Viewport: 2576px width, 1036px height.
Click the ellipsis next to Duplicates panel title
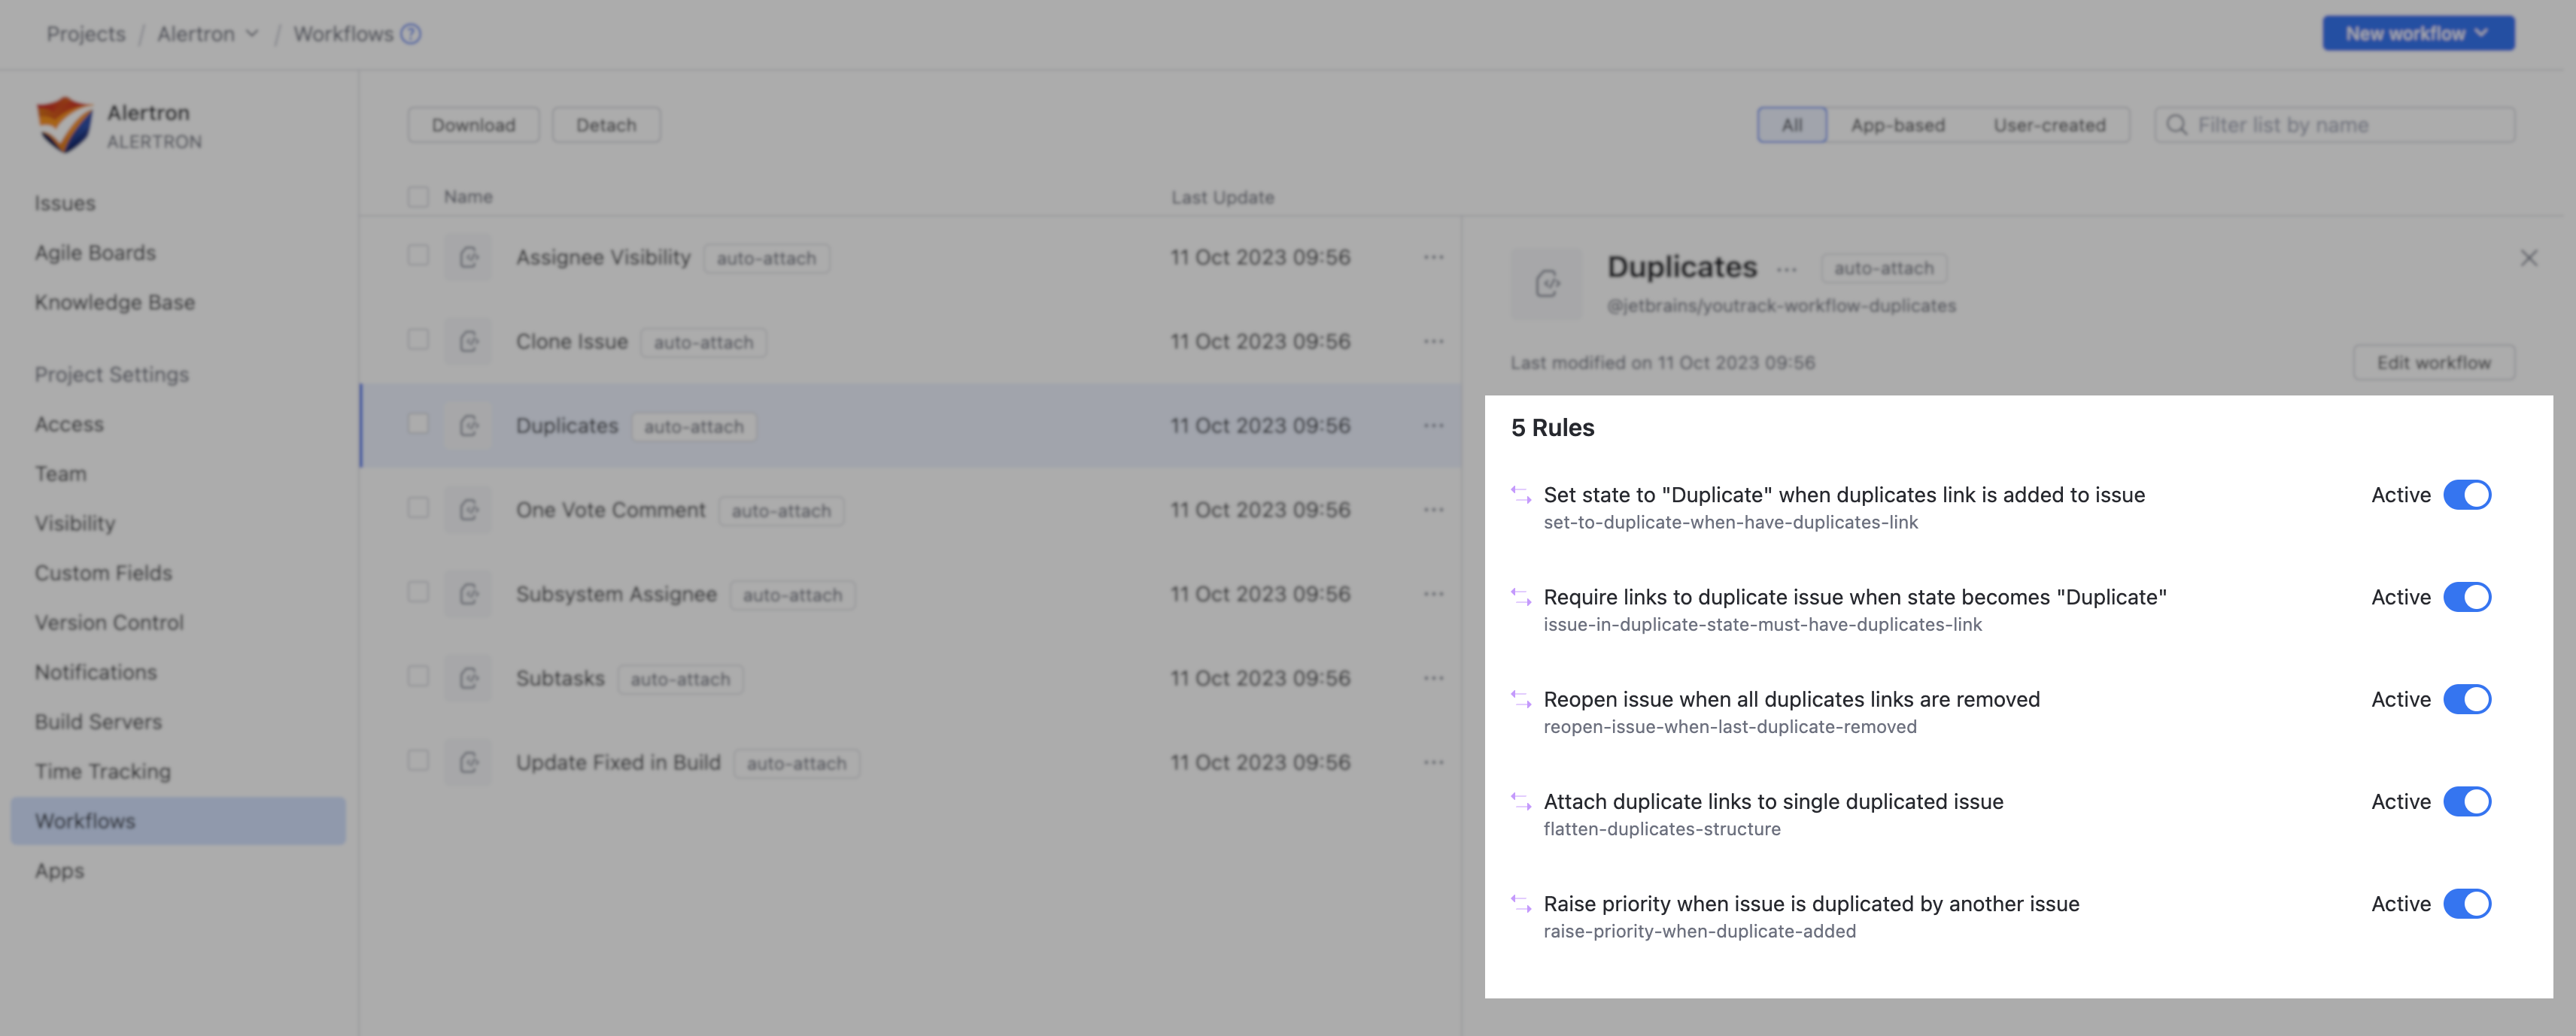click(x=1787, y=270)
